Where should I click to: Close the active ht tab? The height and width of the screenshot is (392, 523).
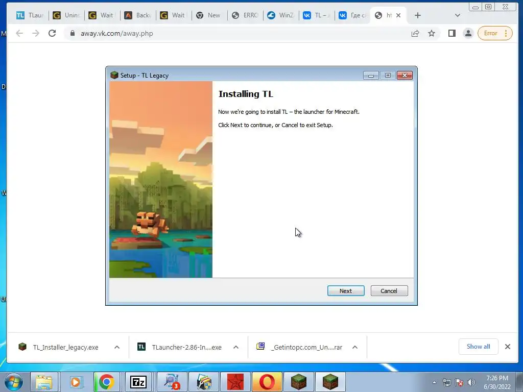pos(398,15)
